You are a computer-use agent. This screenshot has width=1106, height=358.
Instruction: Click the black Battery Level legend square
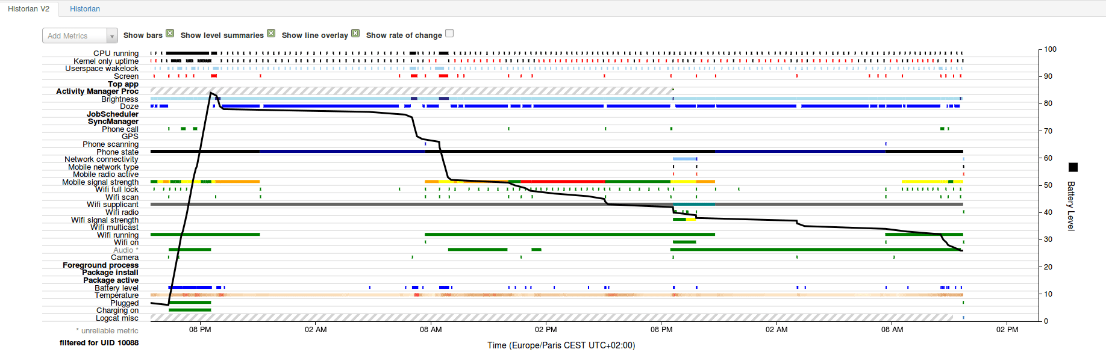[x=1073, y=167]
